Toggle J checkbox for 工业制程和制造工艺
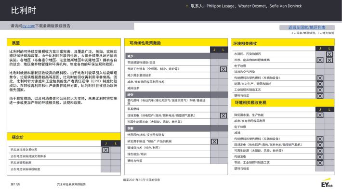The image size is (342, 192). 320,90
